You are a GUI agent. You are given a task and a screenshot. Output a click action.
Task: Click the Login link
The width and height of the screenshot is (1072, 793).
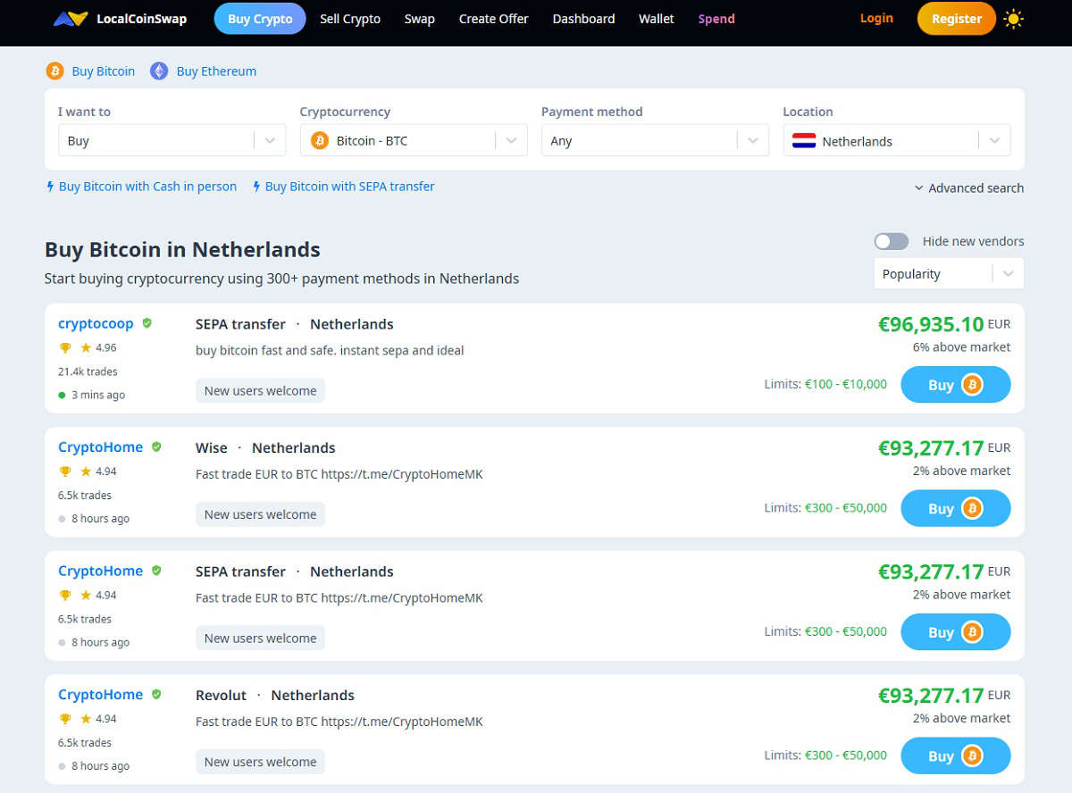tap(876, 18)
